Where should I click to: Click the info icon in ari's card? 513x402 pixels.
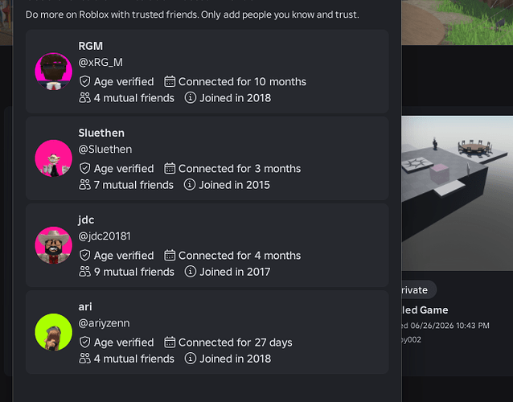pyautogui.click(x=190, y=359)
